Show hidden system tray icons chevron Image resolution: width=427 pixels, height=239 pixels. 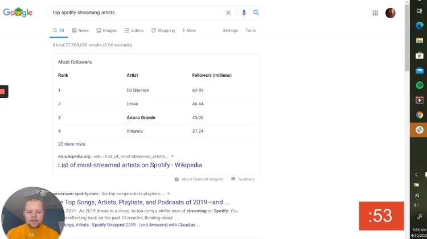[x=416, y=175]
